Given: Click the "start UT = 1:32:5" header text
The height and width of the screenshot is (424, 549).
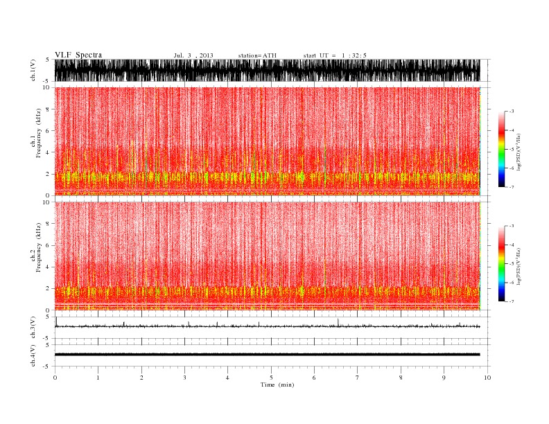Looking at the screenshot, I should (x=335, y=55).
